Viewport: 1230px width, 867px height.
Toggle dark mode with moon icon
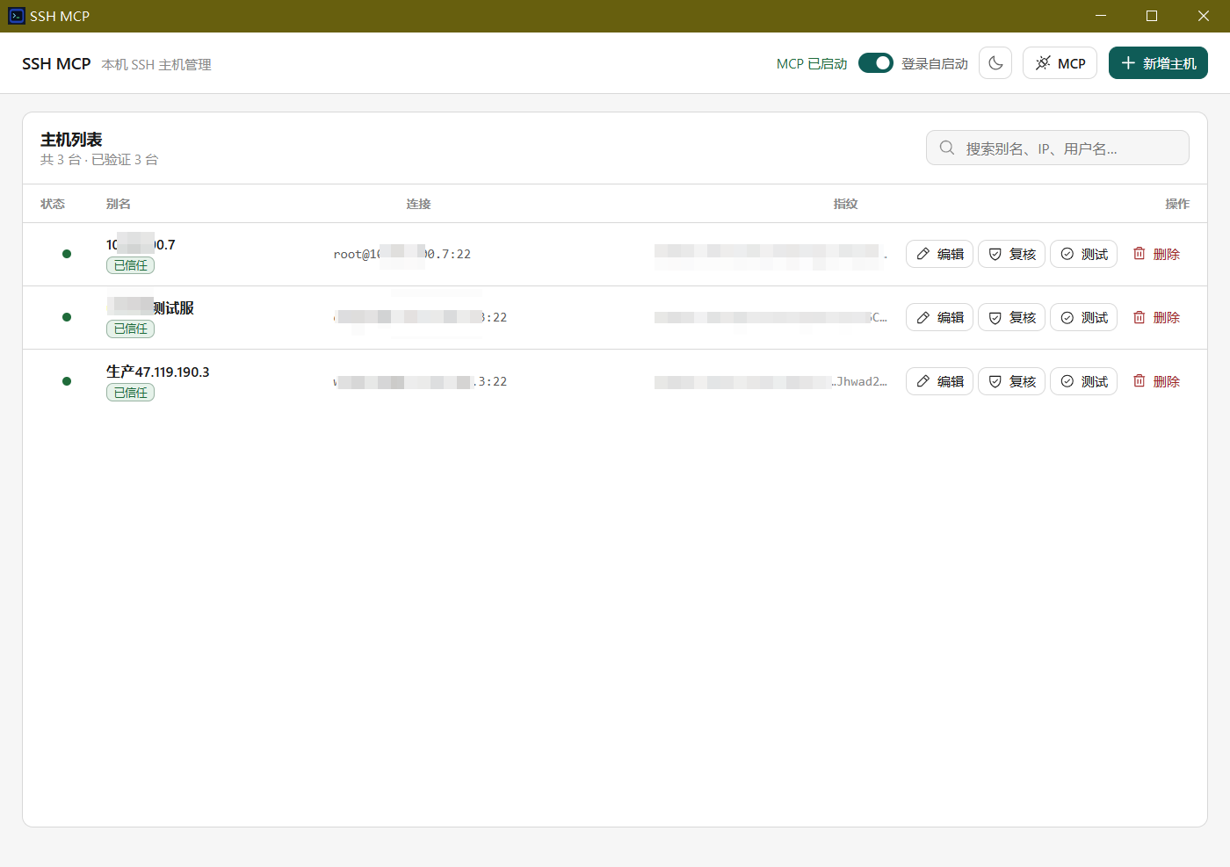[x=995, y=63]
